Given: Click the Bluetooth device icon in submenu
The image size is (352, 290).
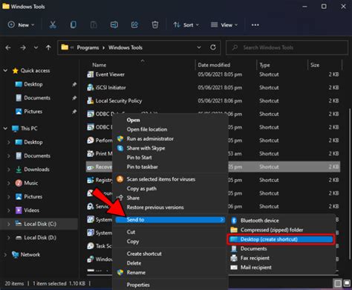Looking at the screenshot, I should [234, 220].
